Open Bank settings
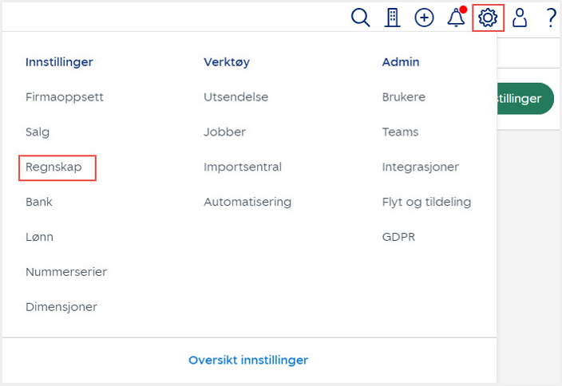This screenshot has width=562, height=386. 39,203
